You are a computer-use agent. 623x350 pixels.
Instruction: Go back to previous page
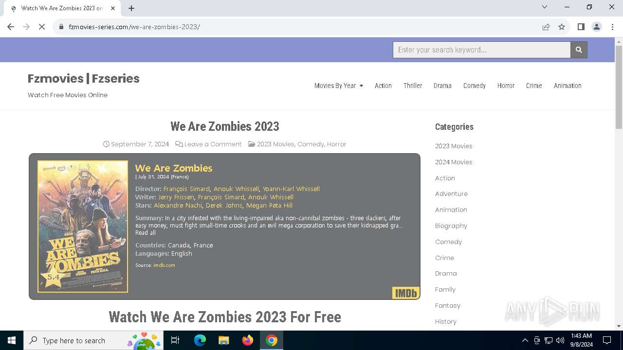click(11, 27)
